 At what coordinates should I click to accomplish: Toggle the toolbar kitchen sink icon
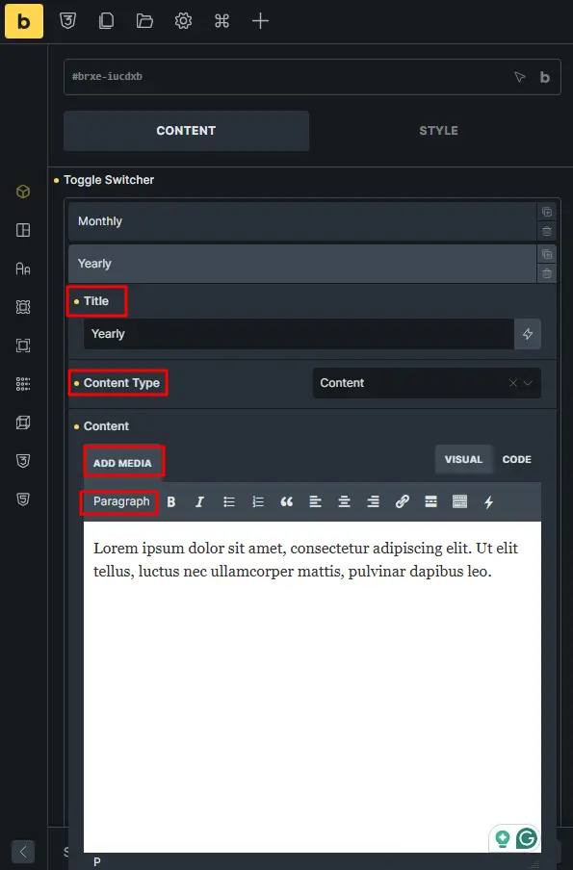(x=459, y=502)
